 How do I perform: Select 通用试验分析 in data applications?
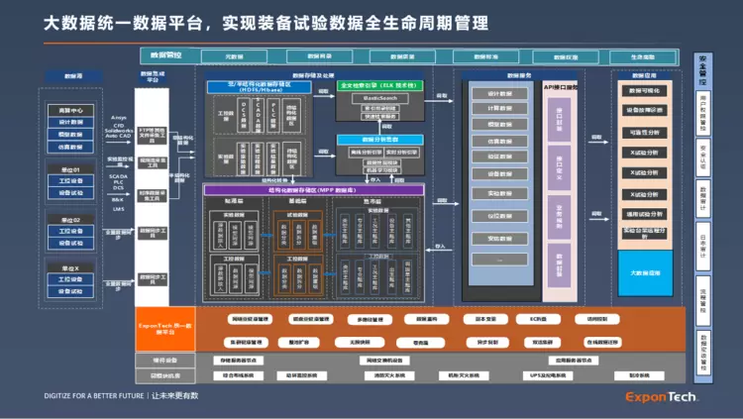click(643, 213)
